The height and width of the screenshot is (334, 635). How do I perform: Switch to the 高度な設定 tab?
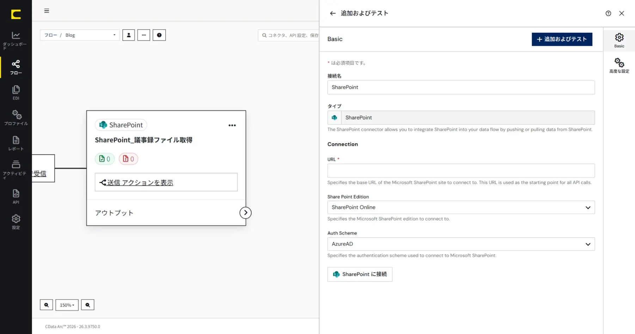pos(619,66)
